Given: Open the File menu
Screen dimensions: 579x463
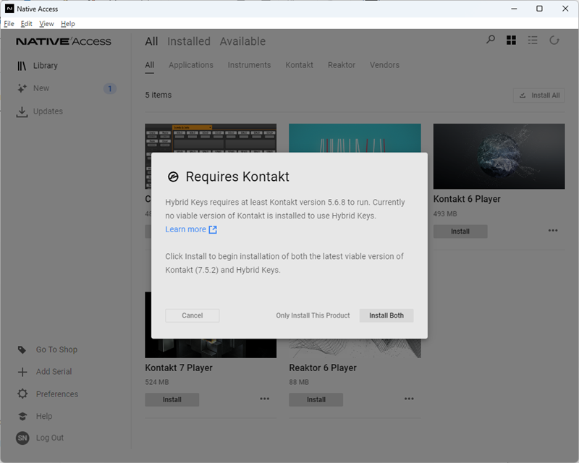Looking at the screenshot, I should 9,24.
